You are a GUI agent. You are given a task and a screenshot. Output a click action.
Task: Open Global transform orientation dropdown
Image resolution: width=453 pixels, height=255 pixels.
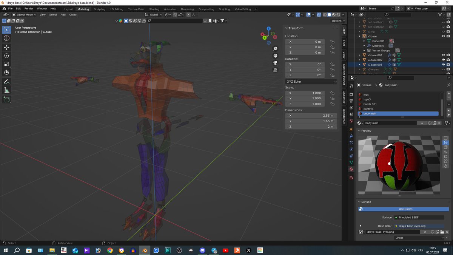click(x=154, y=15)
